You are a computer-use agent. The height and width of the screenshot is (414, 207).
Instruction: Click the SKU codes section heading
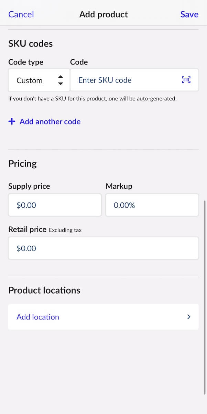pyautogui.click(x=30, y=43)
